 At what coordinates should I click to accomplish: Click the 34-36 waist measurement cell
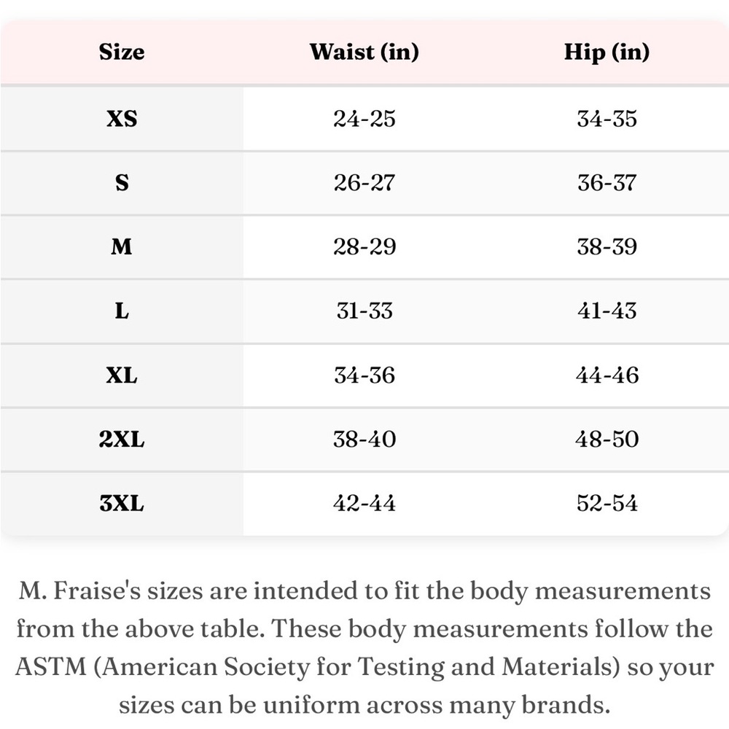click(364, 375)
